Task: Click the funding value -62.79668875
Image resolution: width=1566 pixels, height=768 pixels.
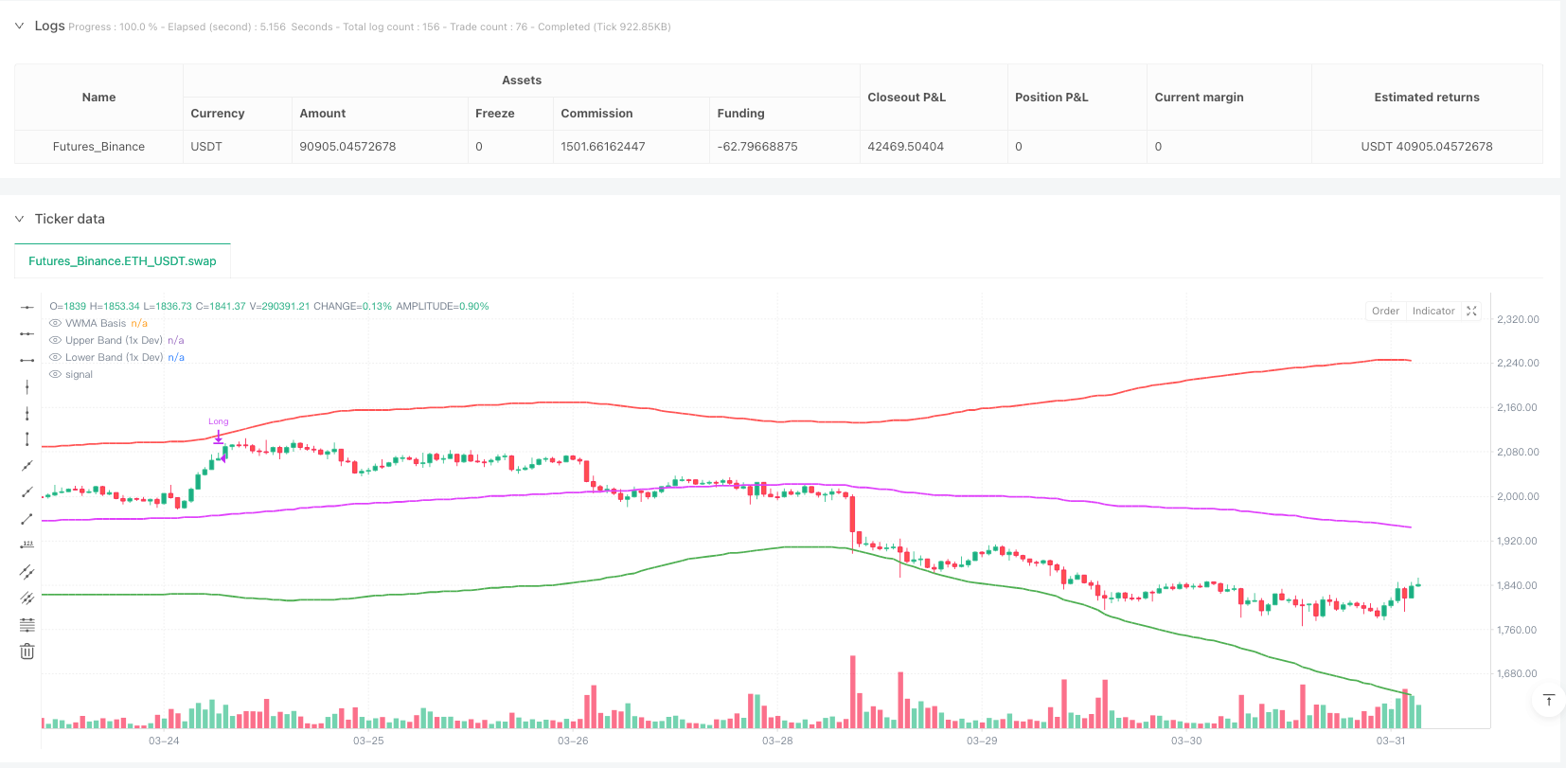Action: (757, 147)
